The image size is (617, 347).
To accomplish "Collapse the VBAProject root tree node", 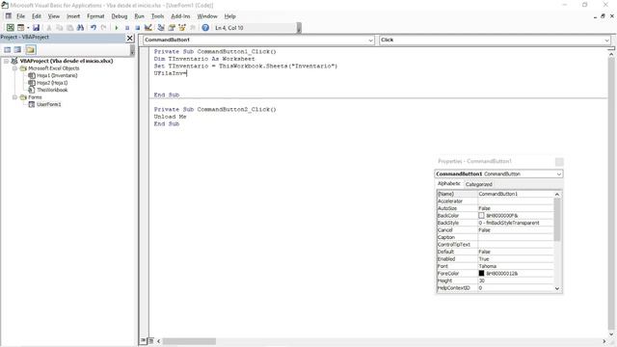I will pyautogui.click(x=7, y=61).
